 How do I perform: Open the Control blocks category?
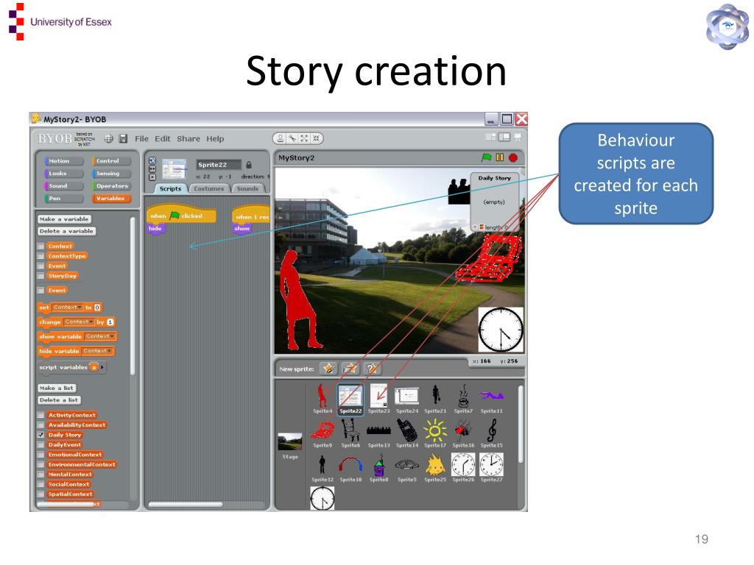click(x=110, y=161)
